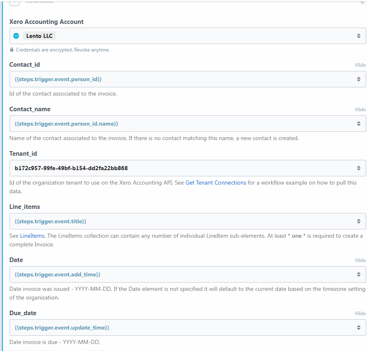The image size is (367, 351).
Task: Click the Tenant_id label
Action: [23, 154]
